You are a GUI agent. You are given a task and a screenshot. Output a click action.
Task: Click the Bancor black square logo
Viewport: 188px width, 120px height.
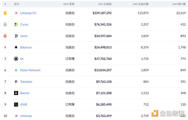(16, 93)
